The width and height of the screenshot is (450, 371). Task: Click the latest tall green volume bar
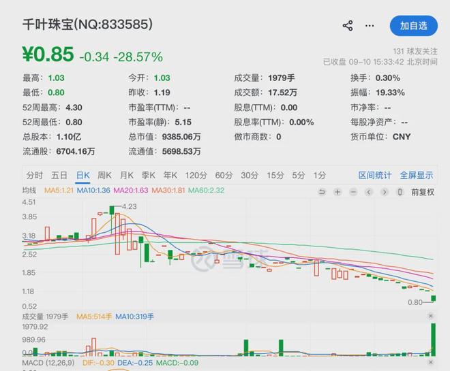[x=434, y=340]
